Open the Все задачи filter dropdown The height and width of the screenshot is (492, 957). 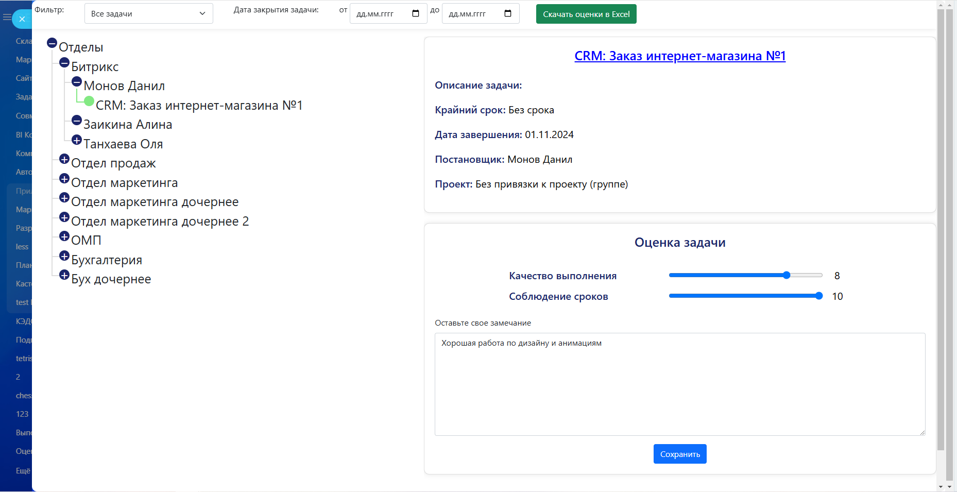(148, 14)
